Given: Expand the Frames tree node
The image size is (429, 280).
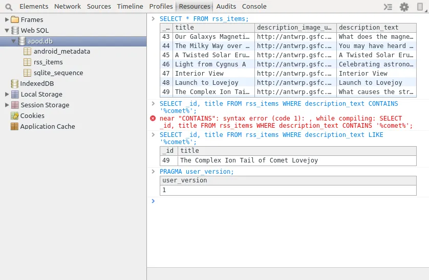Looking at the screenshot, I should (7, 19).
